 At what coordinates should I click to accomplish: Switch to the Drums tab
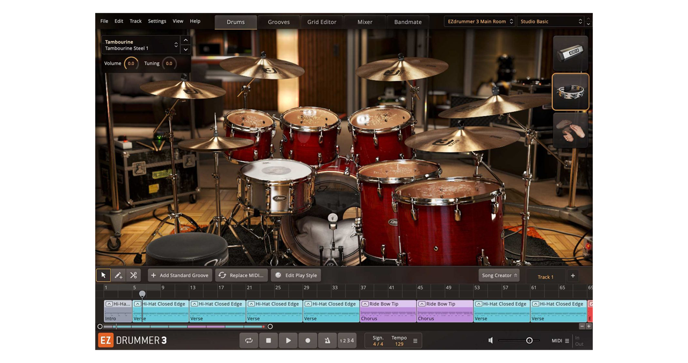coord(235,22)
